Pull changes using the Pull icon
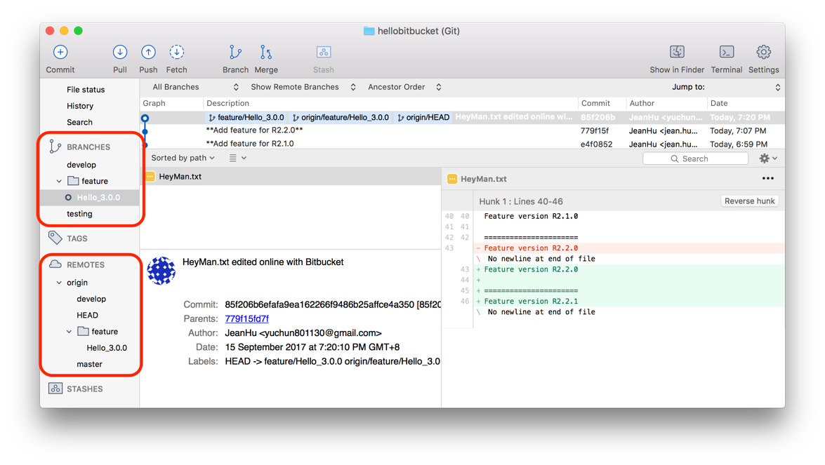 tap(120, 52)
